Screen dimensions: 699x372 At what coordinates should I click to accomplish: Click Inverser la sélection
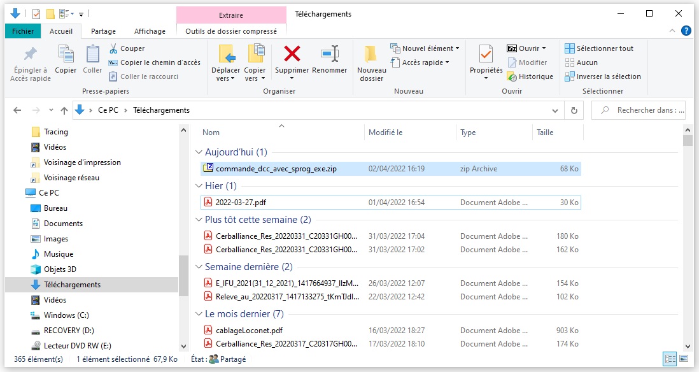(603, 76)
